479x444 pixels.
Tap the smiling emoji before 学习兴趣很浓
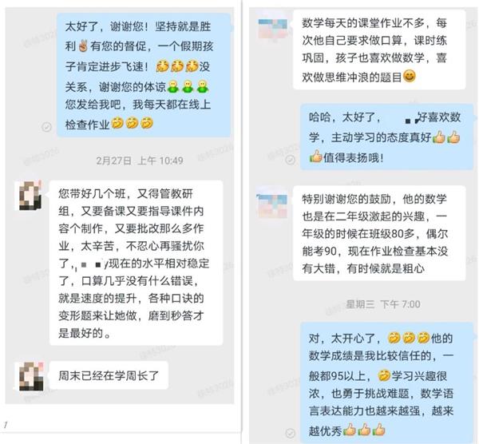pyautogui.click(x=384, y=375)
